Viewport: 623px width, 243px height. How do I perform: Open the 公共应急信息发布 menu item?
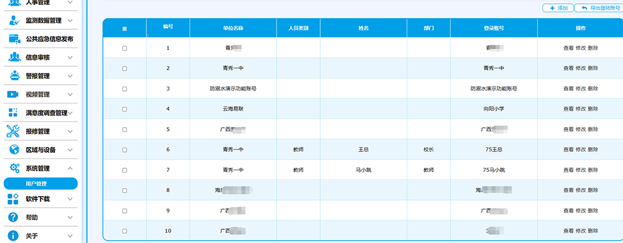pos(49,39)
